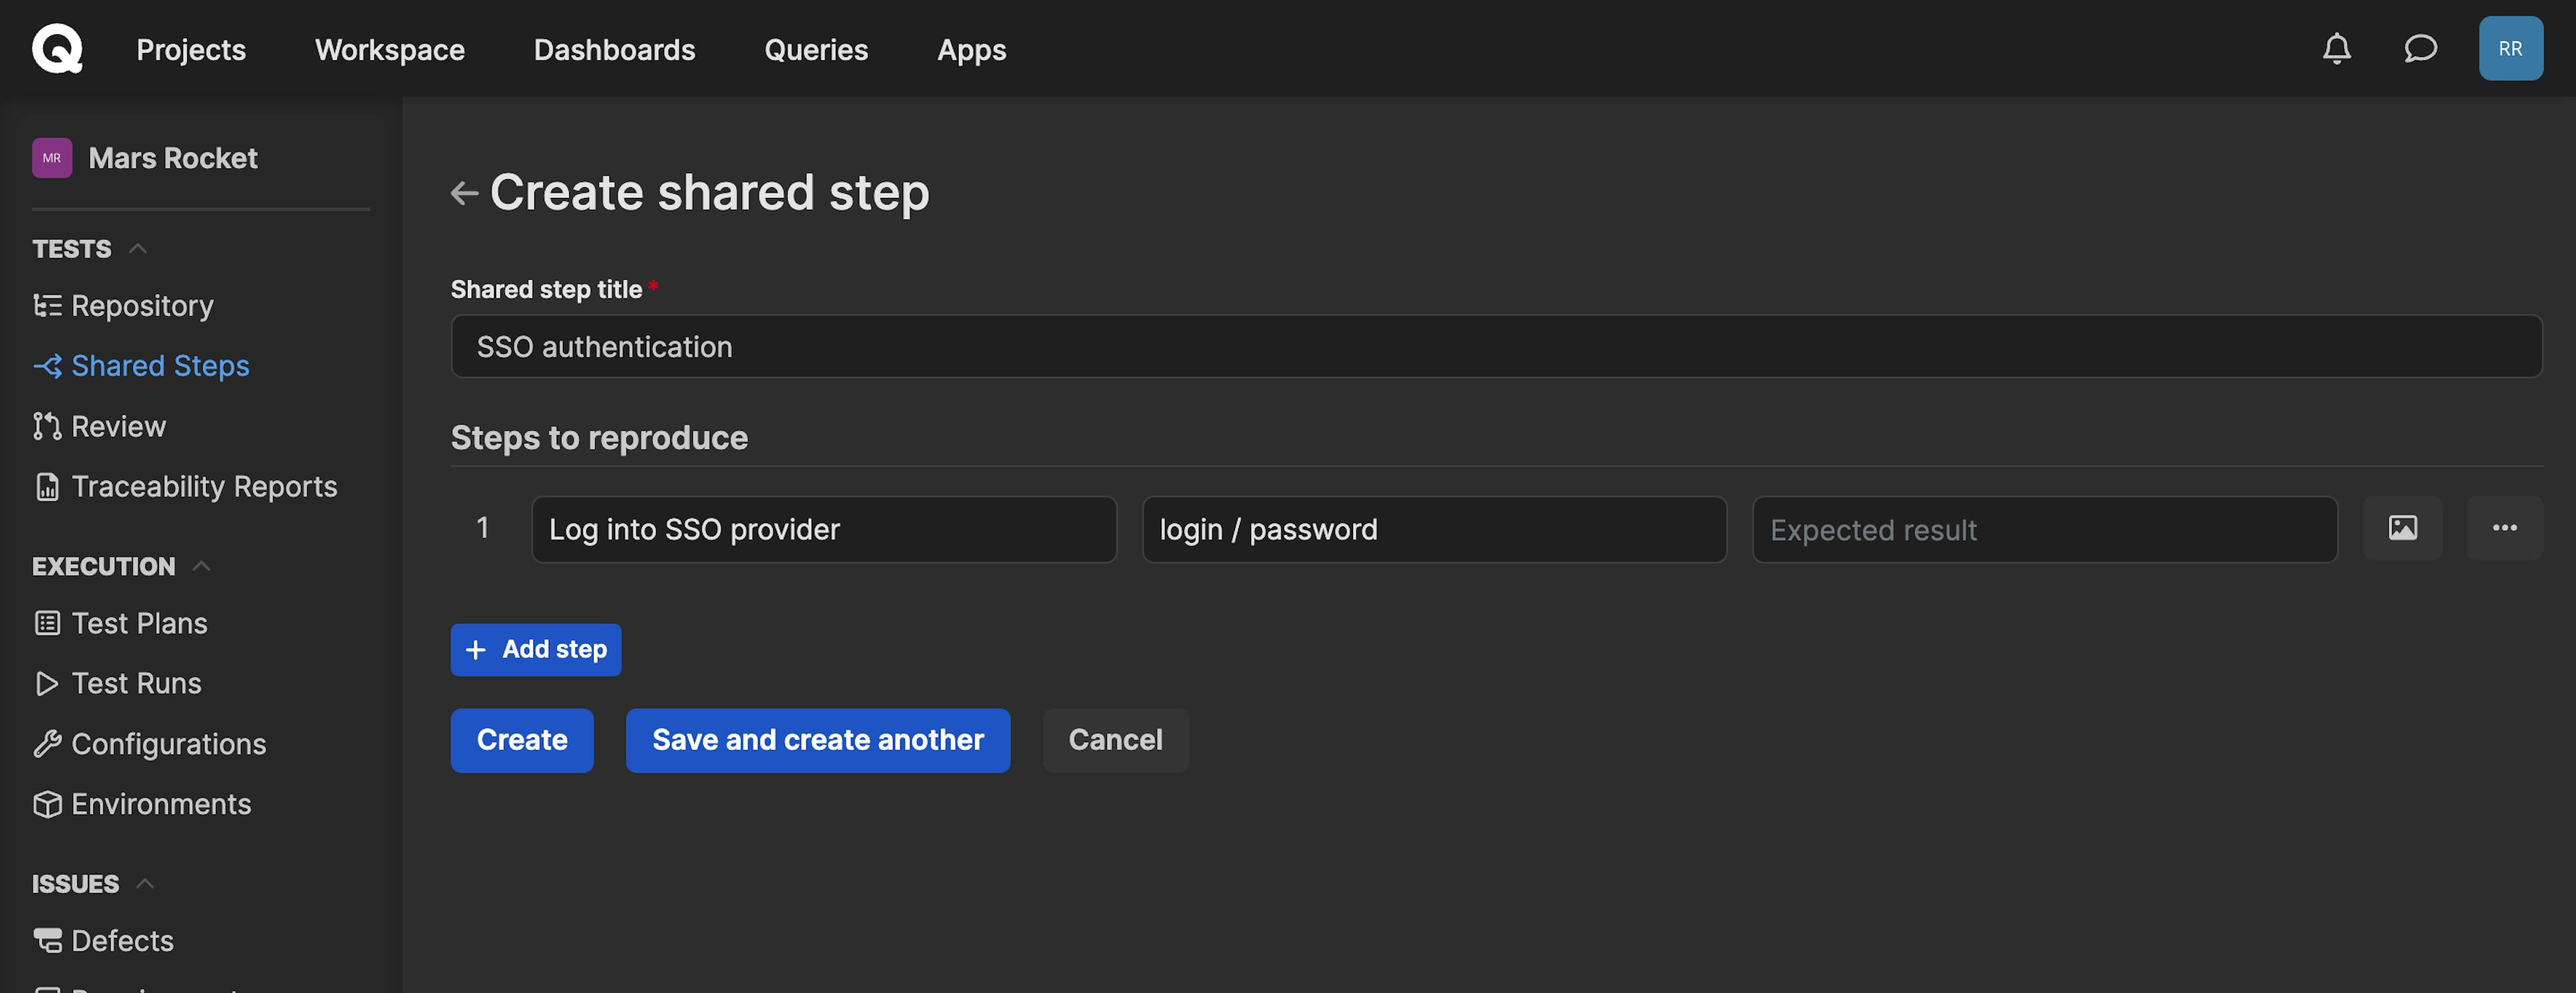Click the Qase logo icon

coord(57,48)
